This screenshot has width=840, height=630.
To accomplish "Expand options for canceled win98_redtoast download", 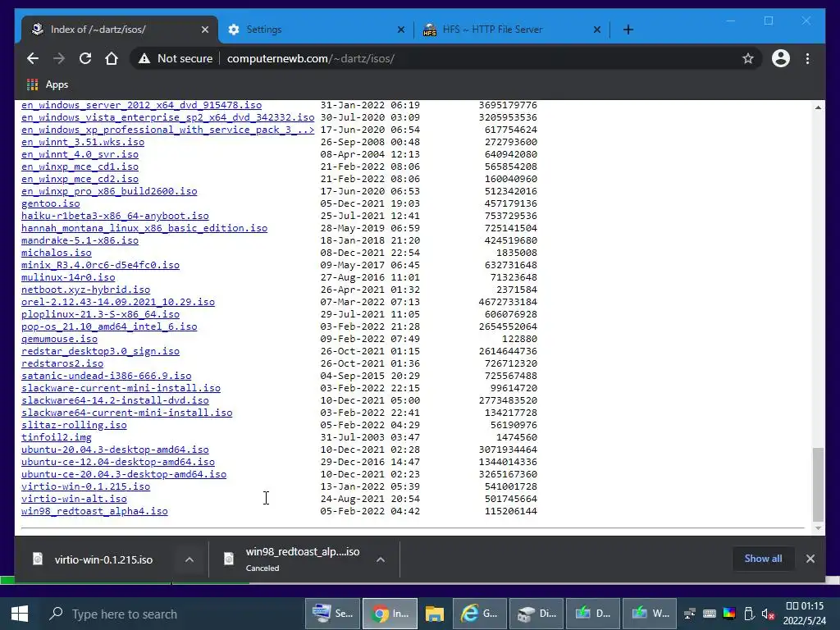I will (x=381, y=559).
